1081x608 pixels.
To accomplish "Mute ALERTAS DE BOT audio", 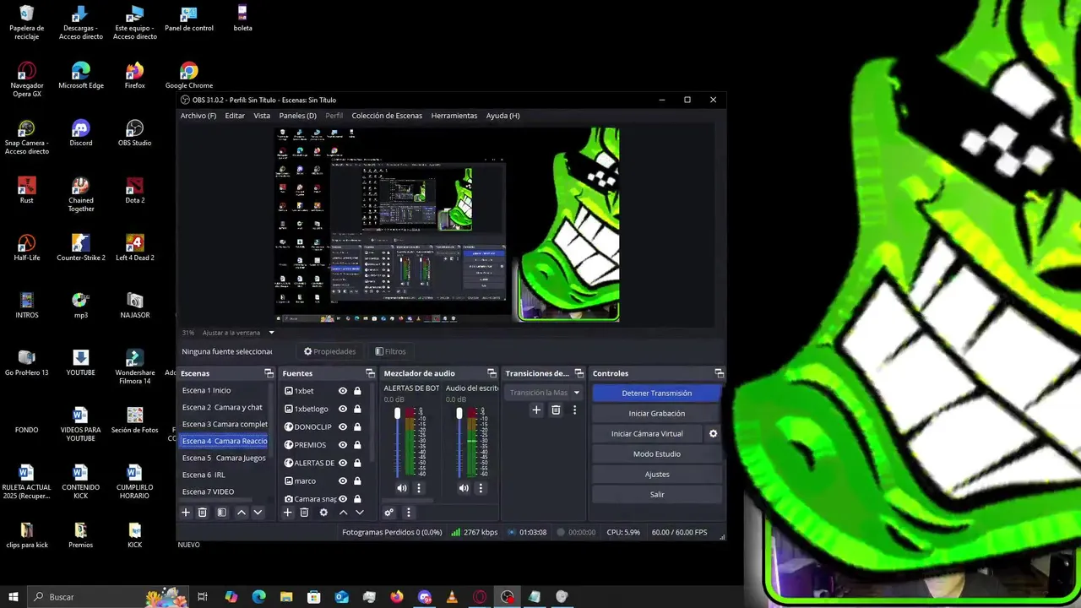I will (402, 488).
